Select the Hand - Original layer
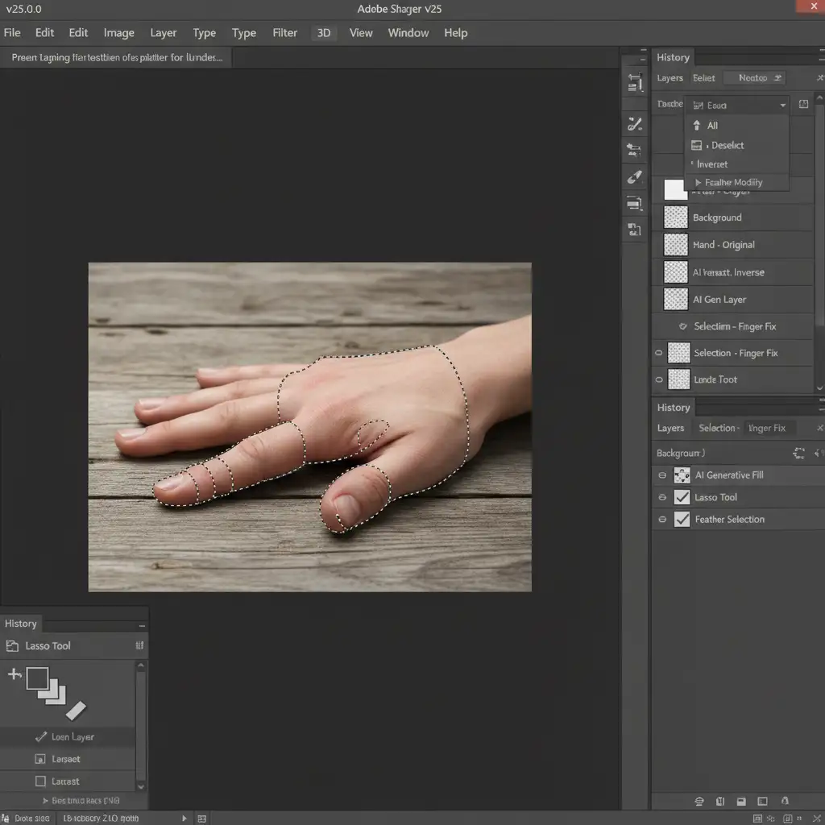This screenshot has width=825, height=825. coord(723,245)
